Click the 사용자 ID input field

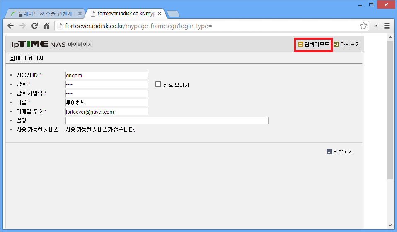point(107,75)
